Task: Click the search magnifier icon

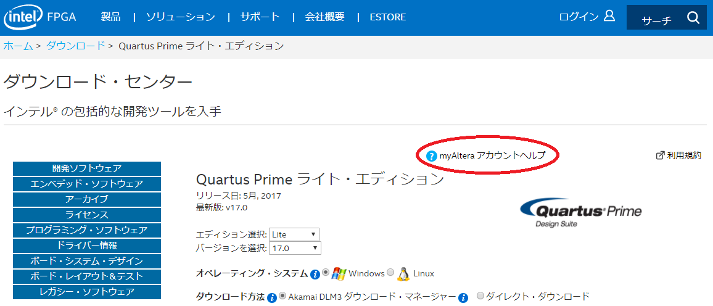Action: [x=693, y=18]
